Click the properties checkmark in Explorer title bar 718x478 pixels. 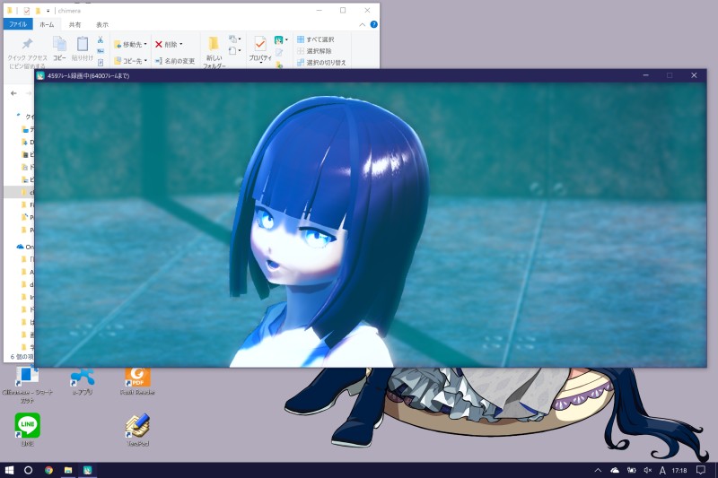pos(27,11)
